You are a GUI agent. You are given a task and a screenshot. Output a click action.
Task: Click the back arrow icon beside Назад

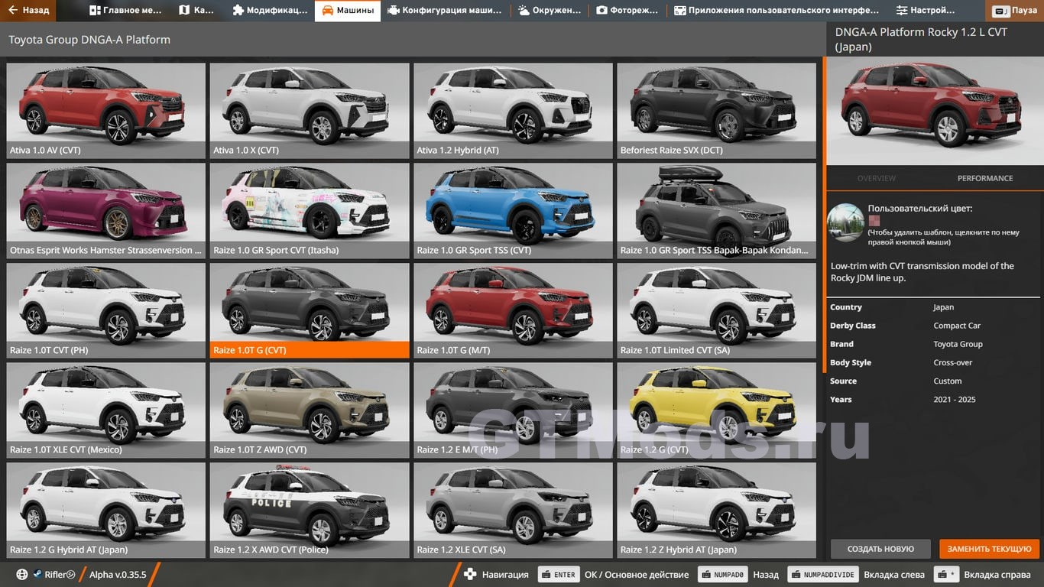coord(13,11)
